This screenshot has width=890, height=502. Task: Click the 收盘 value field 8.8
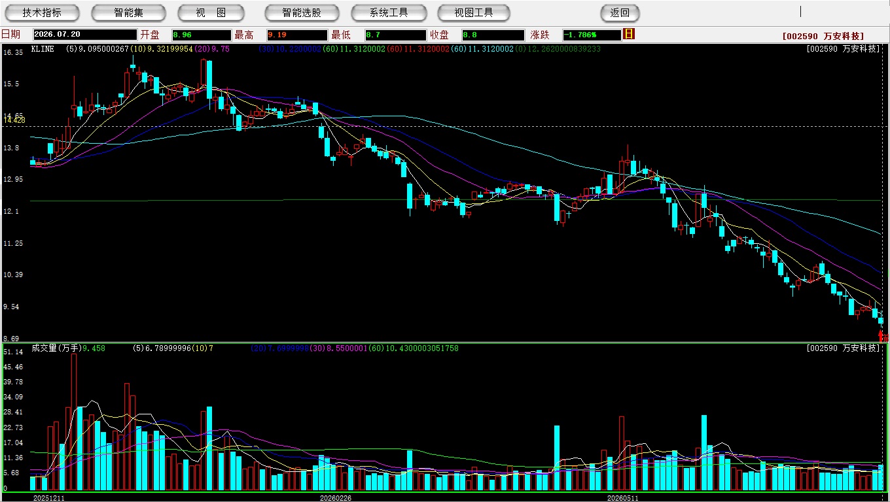tap(492, 35)
